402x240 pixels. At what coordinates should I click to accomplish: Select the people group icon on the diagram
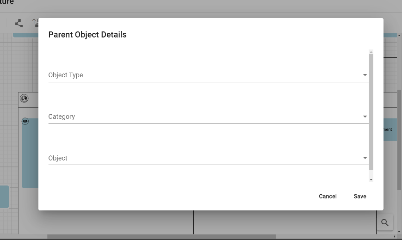pos(25,121)
